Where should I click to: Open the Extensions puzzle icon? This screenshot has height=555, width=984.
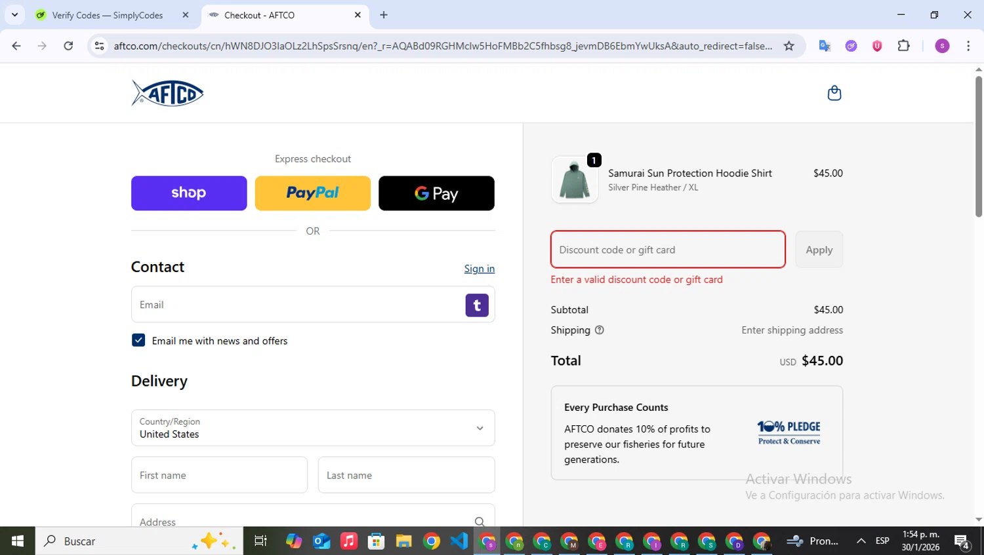pyautogui.click(x=903, y=46)
